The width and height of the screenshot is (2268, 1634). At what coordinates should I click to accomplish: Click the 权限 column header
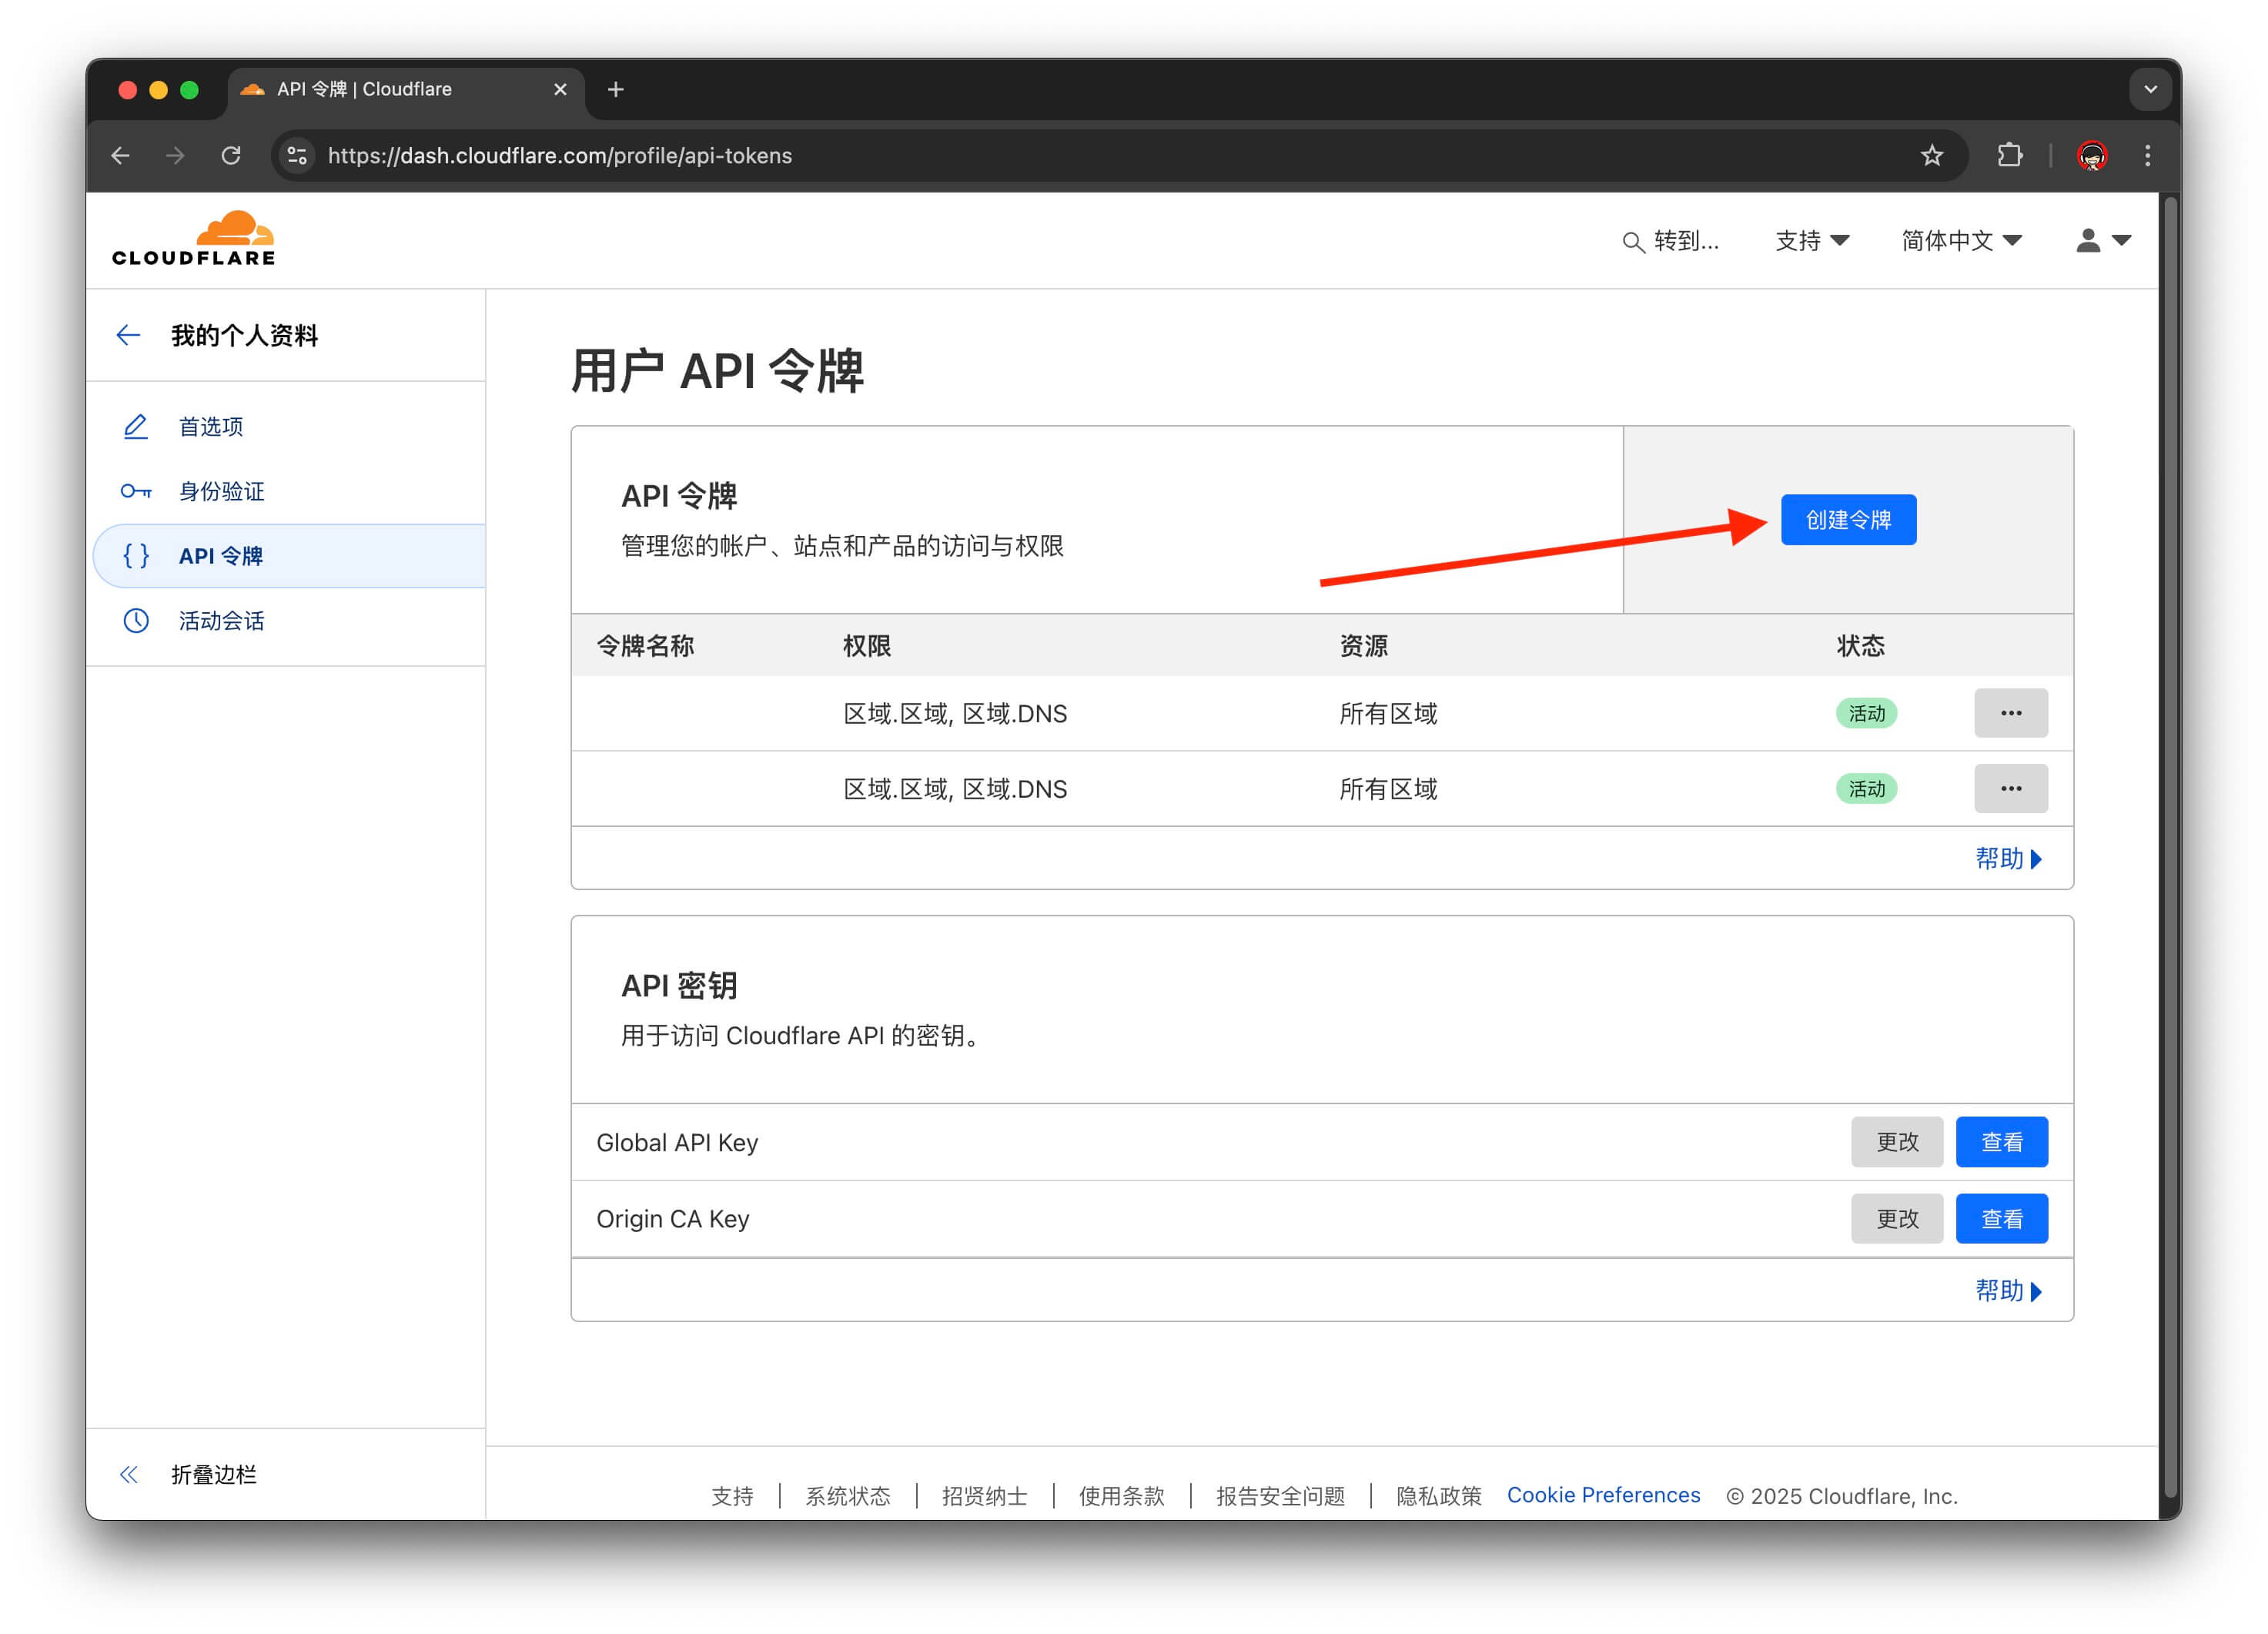click(x=866, y=646)
